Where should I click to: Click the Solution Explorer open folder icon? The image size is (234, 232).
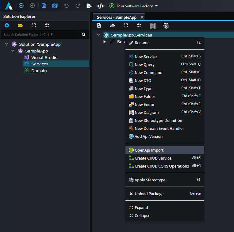click(20, 25)
